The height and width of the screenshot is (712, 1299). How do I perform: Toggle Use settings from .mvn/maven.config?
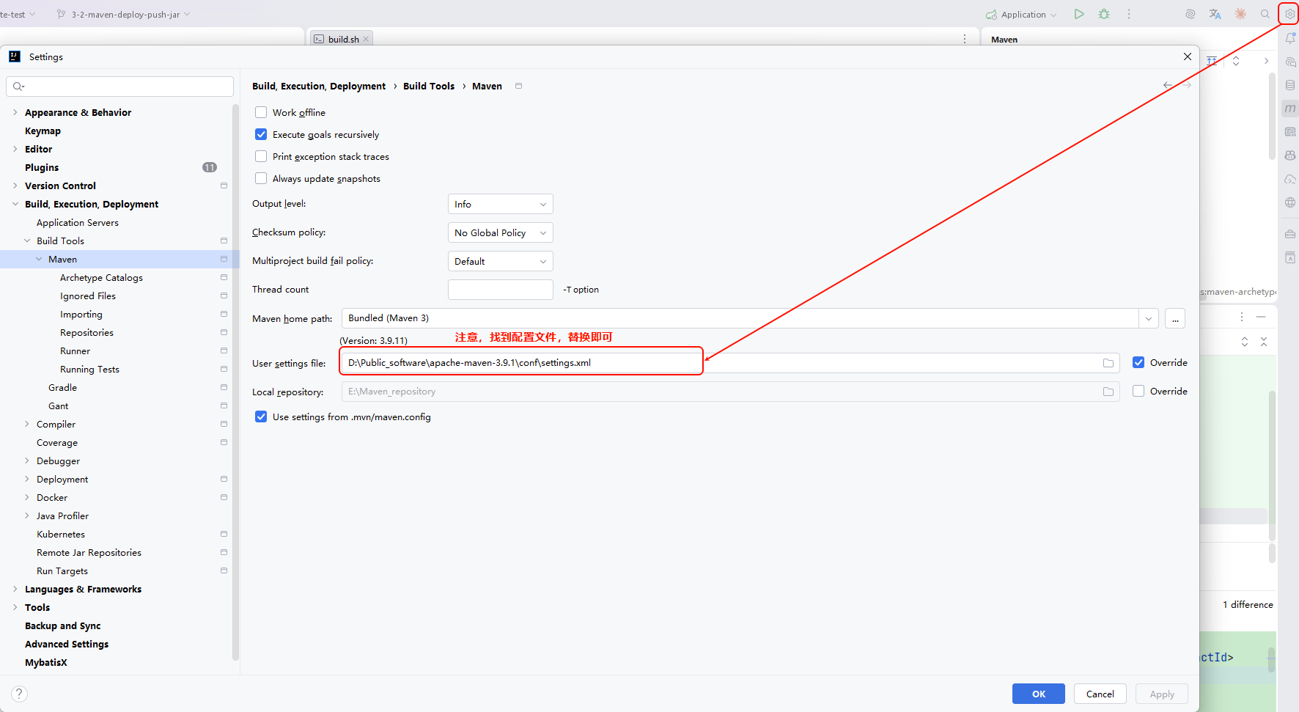(261, 416)
